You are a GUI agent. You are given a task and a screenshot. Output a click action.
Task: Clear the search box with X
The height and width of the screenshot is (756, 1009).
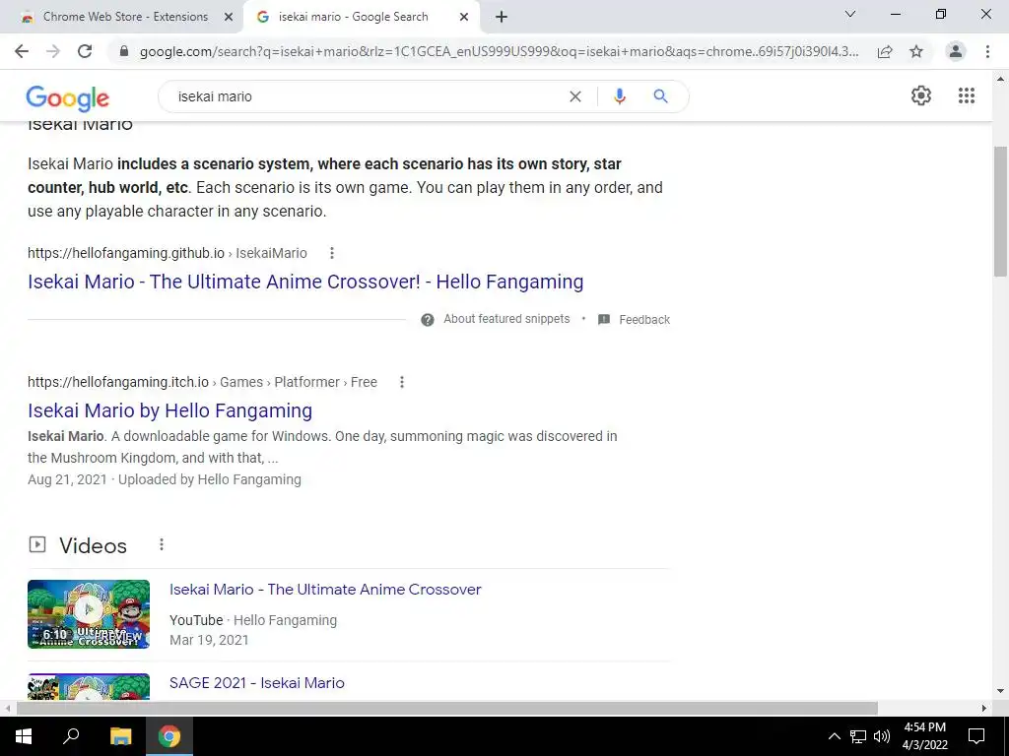(575, 96)
